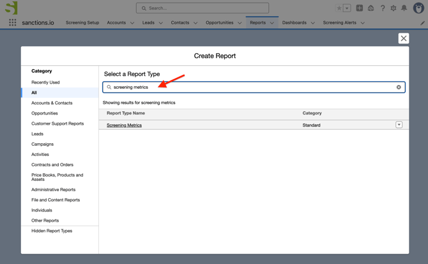Open the Screening Alerts tab
The image size is (428, 264).
(340, 22)
